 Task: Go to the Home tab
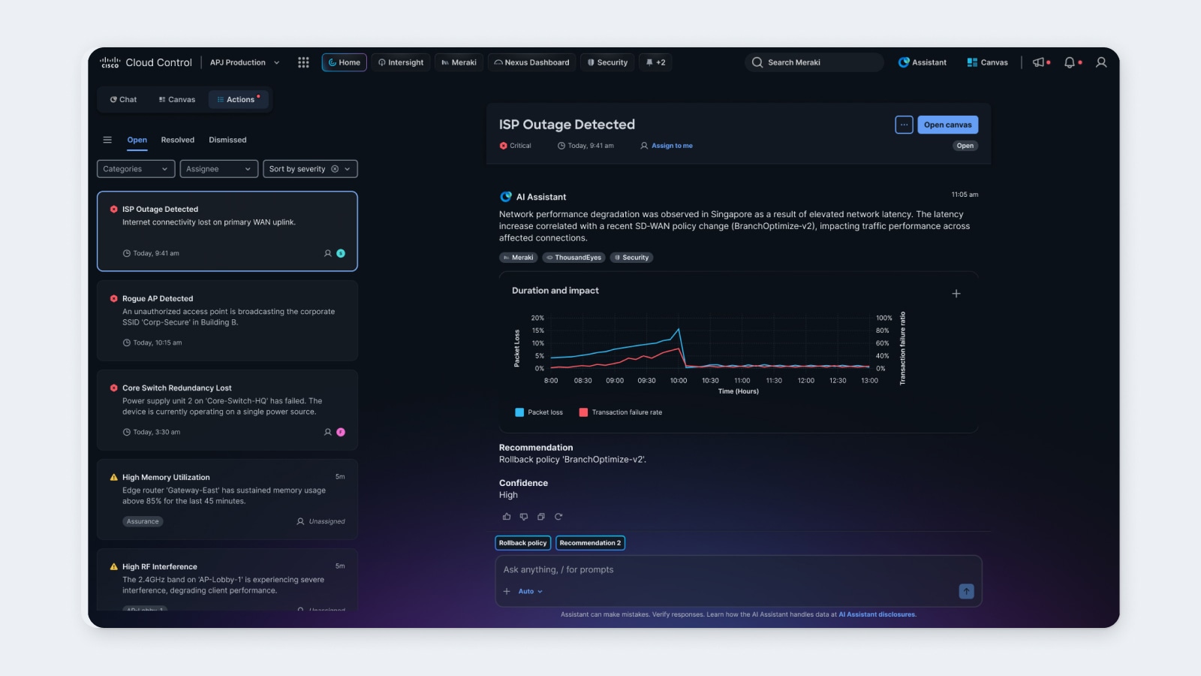(345, 62)
